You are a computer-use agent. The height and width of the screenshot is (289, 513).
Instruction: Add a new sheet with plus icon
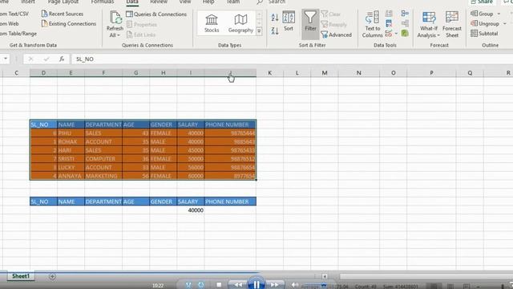(x=52, y=276)
